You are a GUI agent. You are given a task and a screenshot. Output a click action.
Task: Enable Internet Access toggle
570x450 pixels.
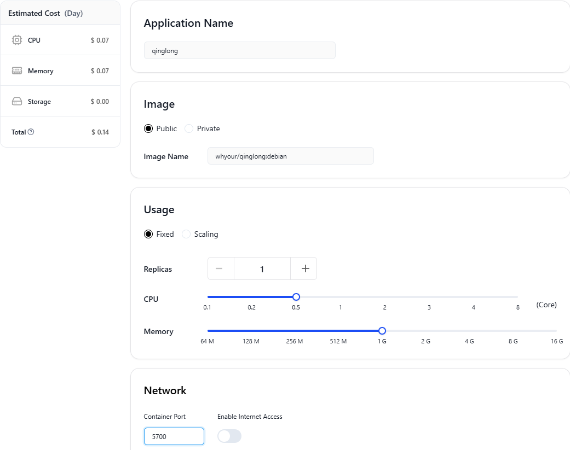229,436
